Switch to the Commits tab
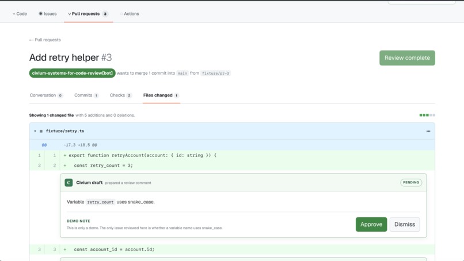The width and height of the screenshot is (464, 261). [x=86, y=95]
